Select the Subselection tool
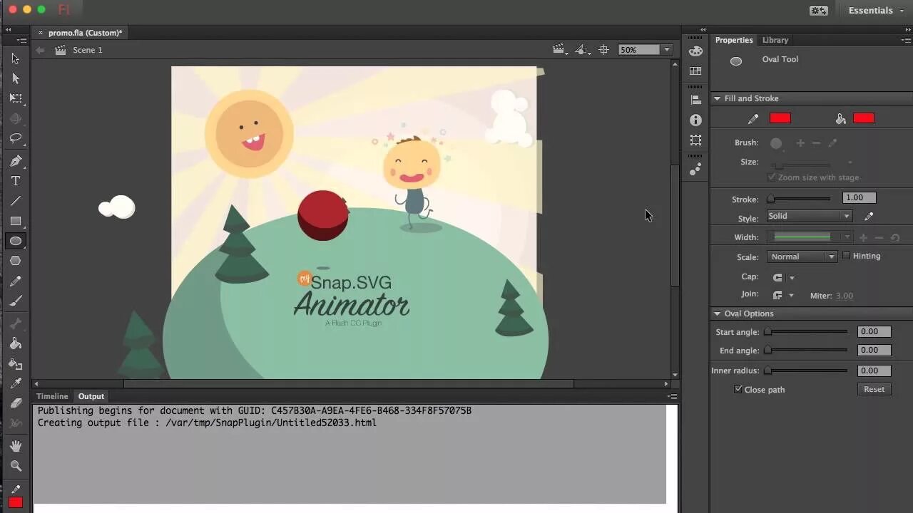Image resolution: width=913 pixels, height=513 pixels. pos(16,78)
